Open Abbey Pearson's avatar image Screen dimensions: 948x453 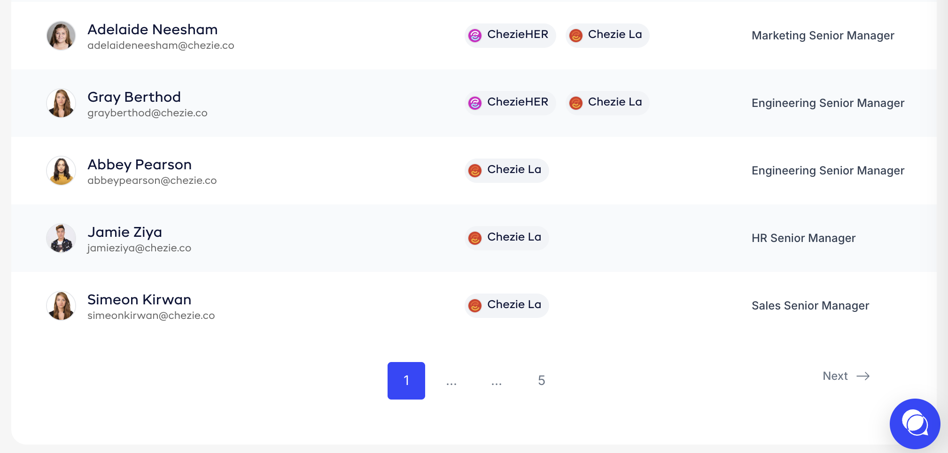click(61, 171)
